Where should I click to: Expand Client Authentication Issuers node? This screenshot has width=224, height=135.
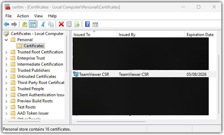[x=6, y=95]
